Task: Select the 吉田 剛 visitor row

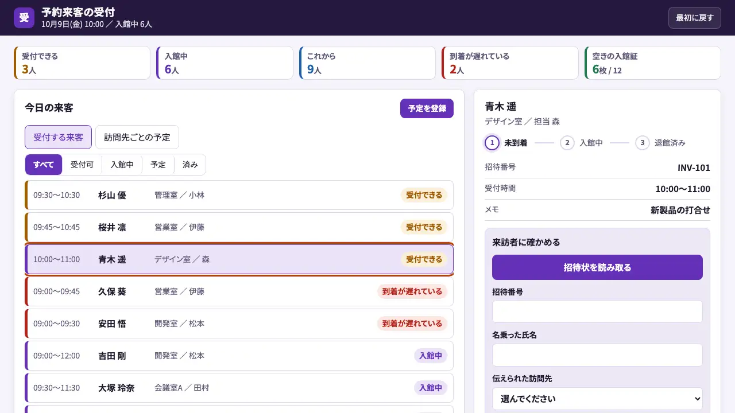Action: 239,356
